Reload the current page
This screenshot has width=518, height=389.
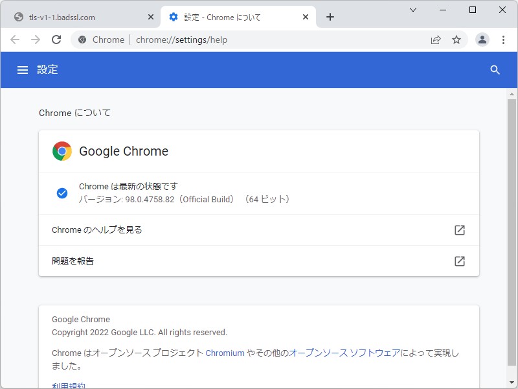pos(56,40)
